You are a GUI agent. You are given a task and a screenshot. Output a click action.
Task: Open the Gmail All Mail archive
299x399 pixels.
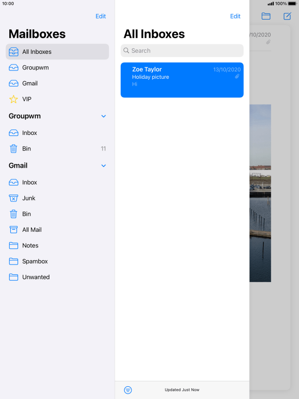57,229
